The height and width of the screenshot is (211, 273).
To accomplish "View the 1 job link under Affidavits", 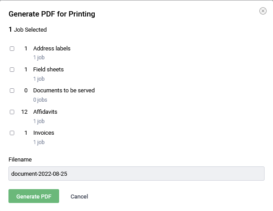I will click(x=39, y=121).
